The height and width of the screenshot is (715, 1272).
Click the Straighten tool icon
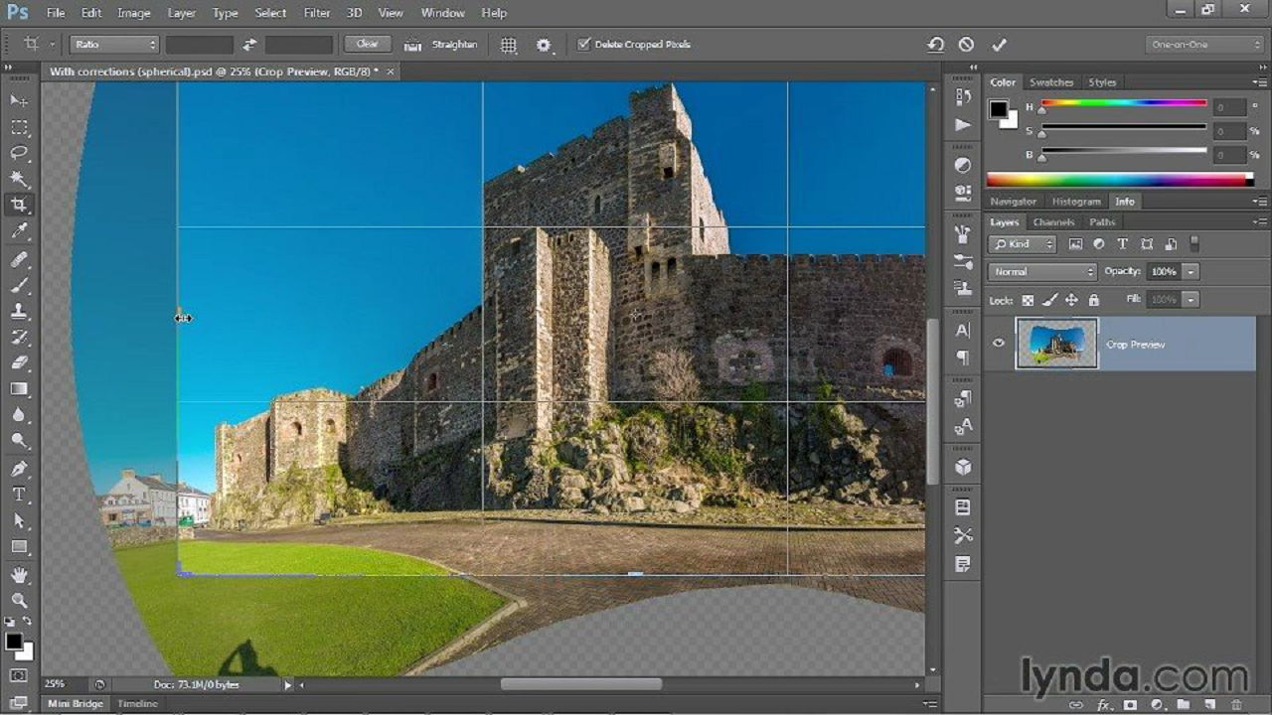(413, 45)
